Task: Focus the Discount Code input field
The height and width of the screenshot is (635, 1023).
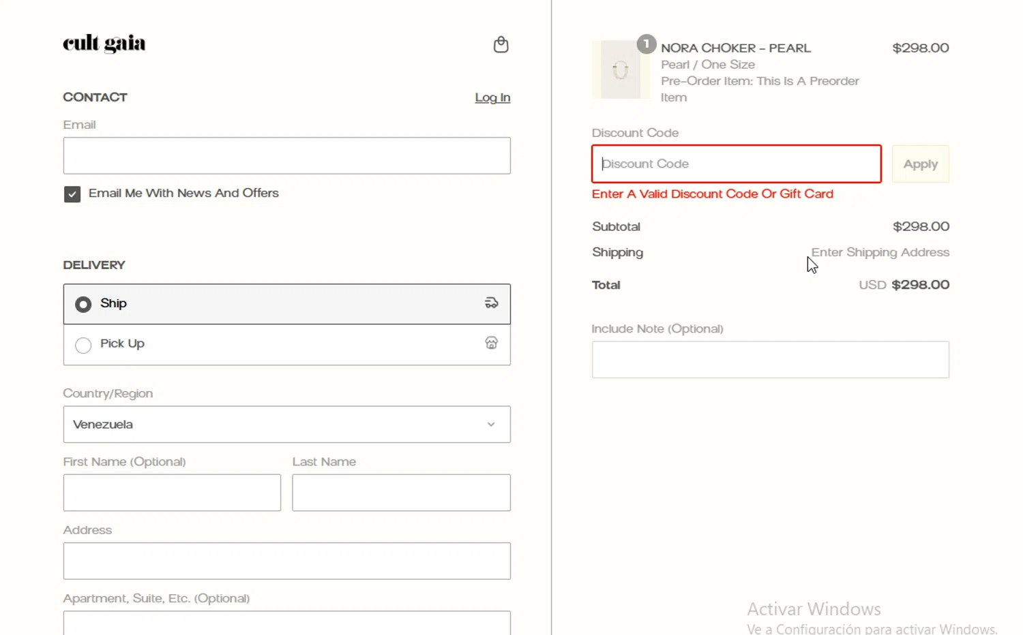Action: pyautogui.click(x=737, y=164)
